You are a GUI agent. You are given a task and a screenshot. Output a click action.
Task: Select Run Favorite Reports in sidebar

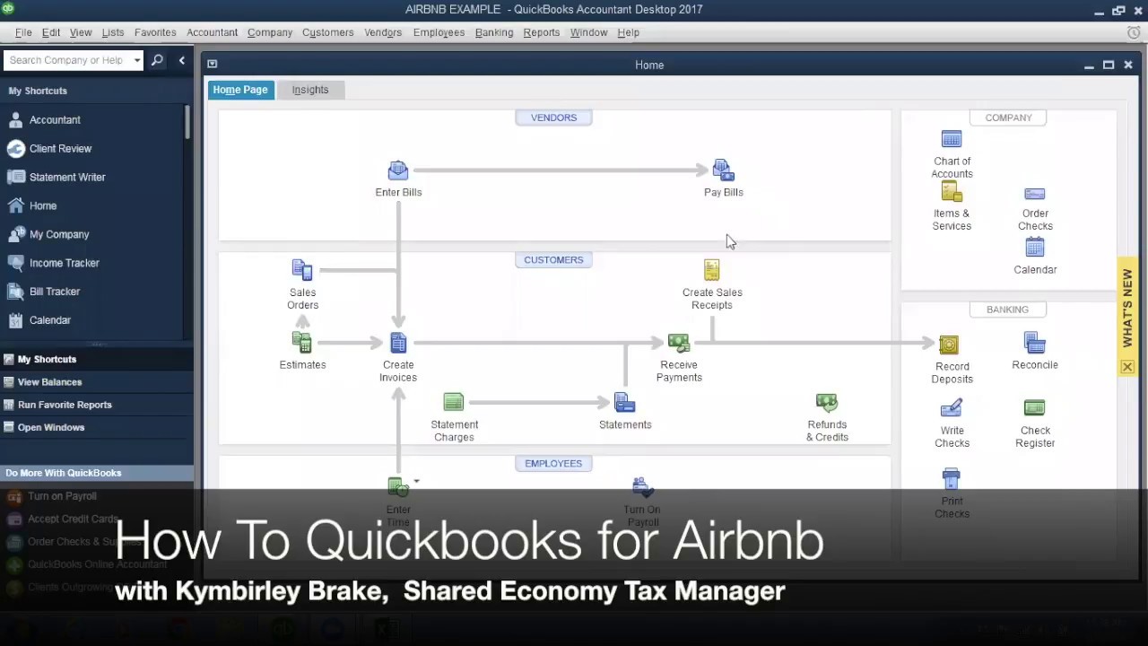[x=97, y=405]
